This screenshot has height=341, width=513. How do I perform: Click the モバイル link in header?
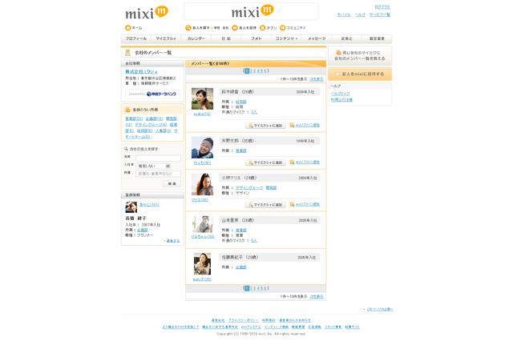[x=344, y=14]
